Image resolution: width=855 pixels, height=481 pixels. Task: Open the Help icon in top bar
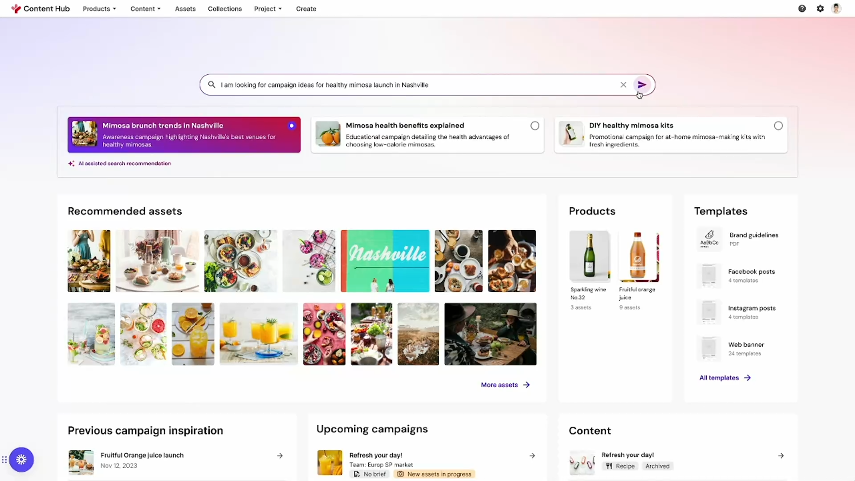pyautogui.click(x=802, y=8)
